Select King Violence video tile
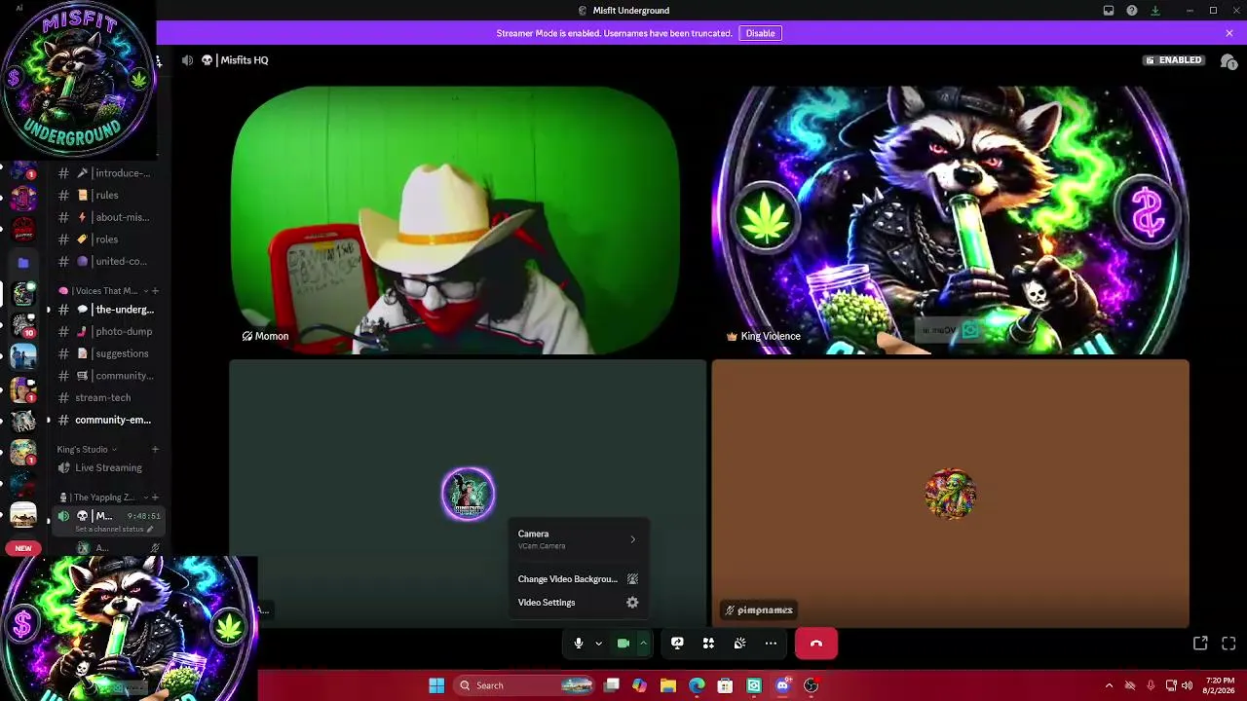 tap(950, 220)
